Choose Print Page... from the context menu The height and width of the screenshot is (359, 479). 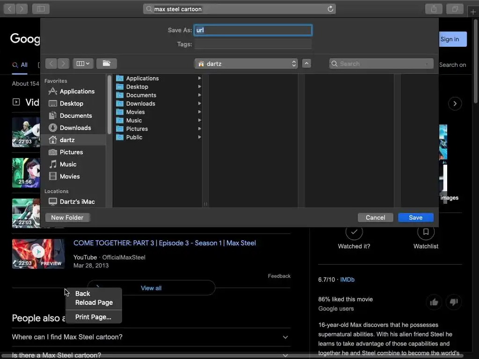point(93,317)
